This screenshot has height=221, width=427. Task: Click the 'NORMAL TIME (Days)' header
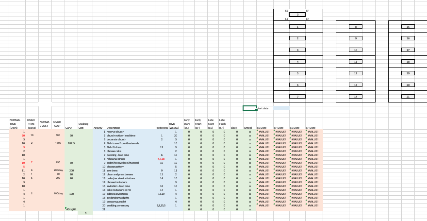tap(17, 124)
